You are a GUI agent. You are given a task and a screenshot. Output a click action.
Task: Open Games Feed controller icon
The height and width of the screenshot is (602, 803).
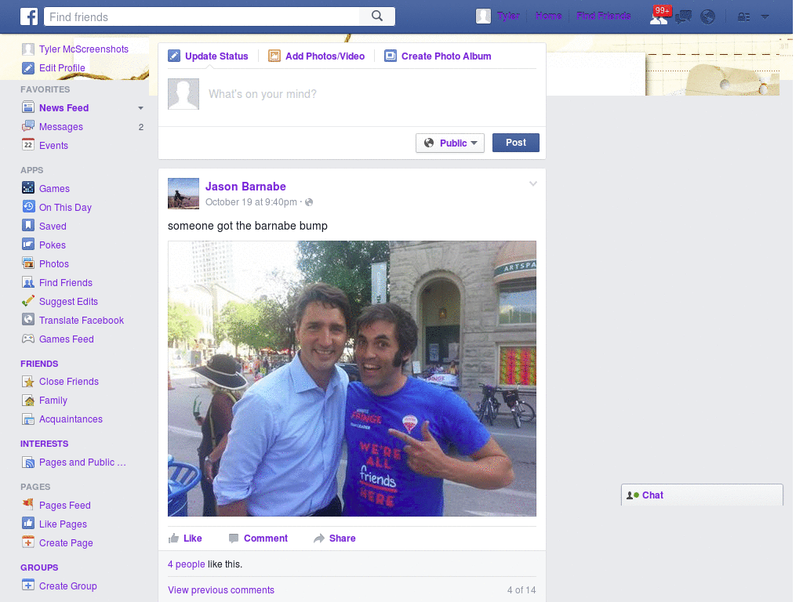click(x=28, y=339)
